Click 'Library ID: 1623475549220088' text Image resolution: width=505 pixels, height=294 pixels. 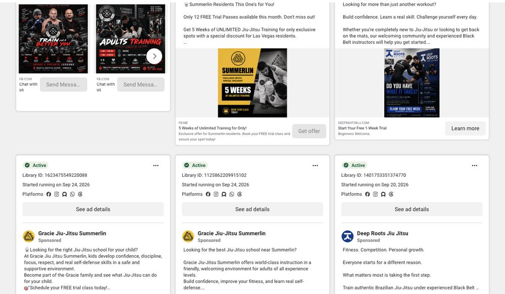[x=55, y=175]
